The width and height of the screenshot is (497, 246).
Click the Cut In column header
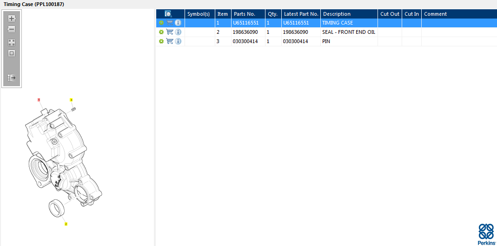412,14
